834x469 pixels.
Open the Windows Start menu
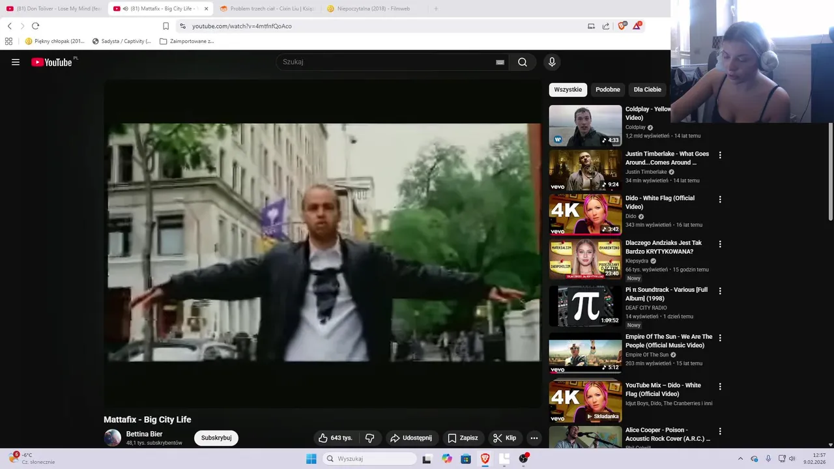tap(311, 459)
